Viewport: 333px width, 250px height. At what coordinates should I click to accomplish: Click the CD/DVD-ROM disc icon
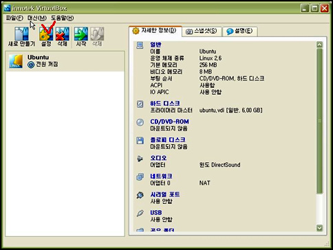point(140,122)
